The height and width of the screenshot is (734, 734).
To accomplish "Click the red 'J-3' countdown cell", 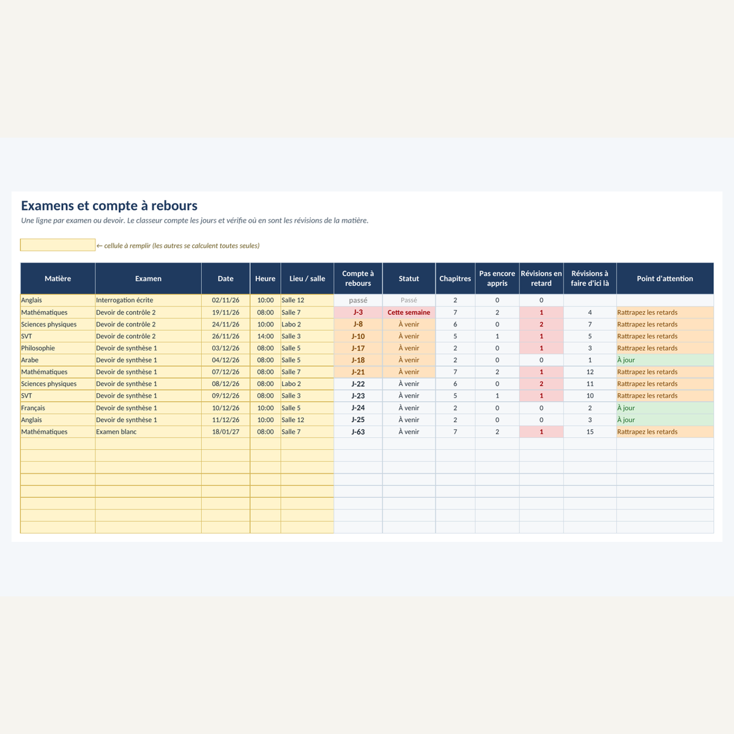I will coord(358,313).
